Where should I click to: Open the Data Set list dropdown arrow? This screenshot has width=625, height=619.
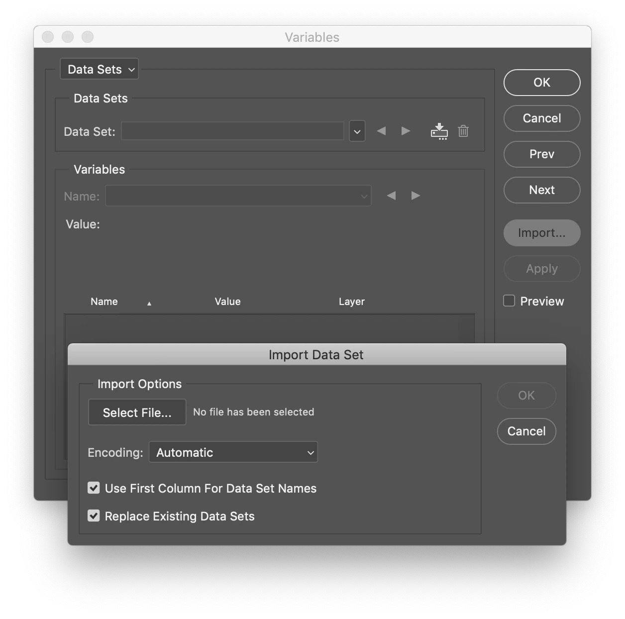click(x=357, y=131)
